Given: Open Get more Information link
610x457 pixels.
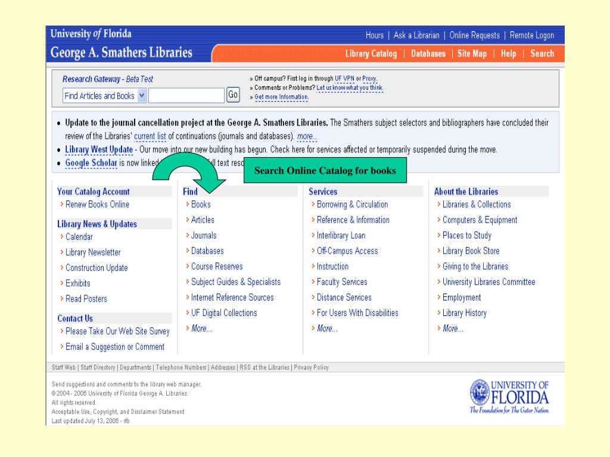Looking at the screenshot, I should pos(281,97).
